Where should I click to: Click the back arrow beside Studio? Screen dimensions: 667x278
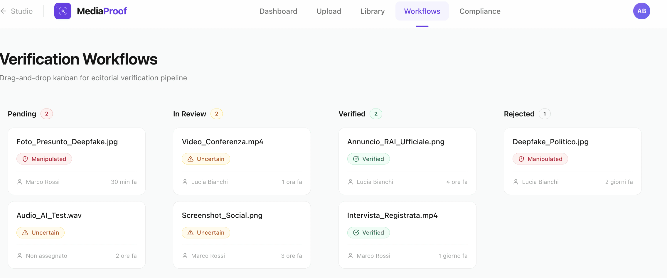pos(4,11)
